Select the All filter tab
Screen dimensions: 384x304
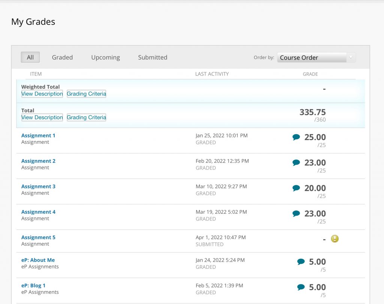coord(30,57)
